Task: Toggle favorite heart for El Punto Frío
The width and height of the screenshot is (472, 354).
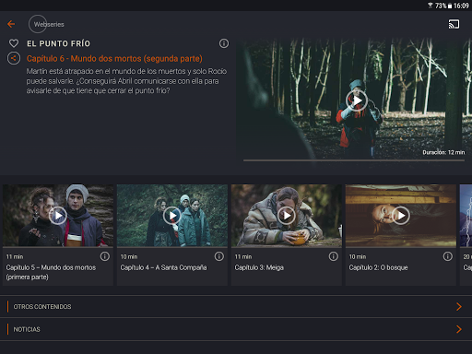Action: pyautogui.click(x=14, y=43)
